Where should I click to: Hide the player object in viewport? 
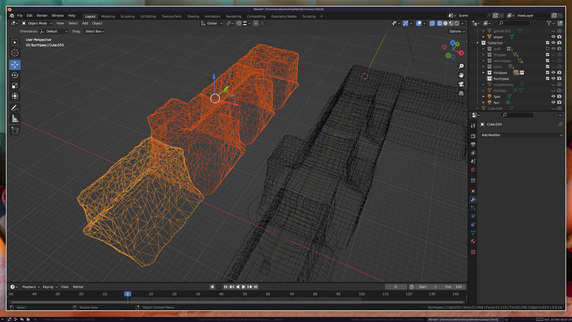click(553, 37)
